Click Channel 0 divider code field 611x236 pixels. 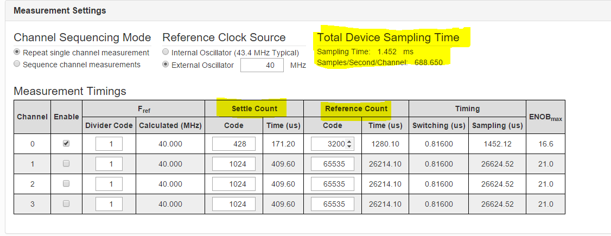tap(109, 144)
